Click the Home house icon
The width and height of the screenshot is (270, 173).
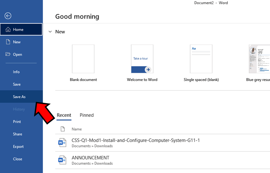tap(8, 30)
